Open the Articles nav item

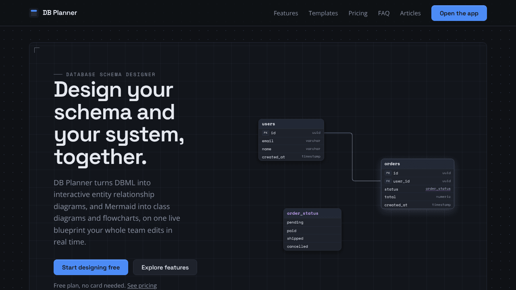(410, 13)
